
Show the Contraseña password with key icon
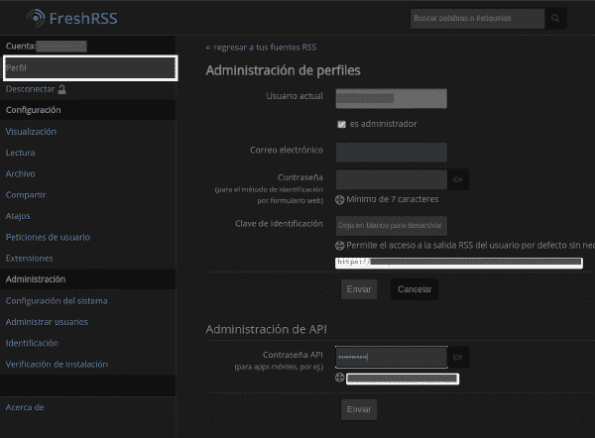tap(457, 179)
